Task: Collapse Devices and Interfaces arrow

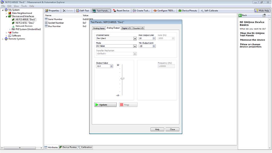Action: point(6,17)
